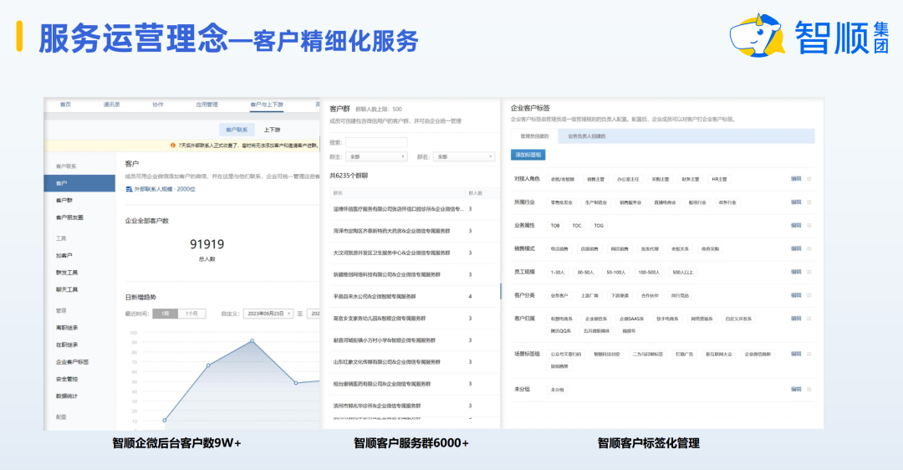Toggle the 1个月 recent-time option
The width and height of the screenshot is (903, 470).
click(x=191, y=314)
